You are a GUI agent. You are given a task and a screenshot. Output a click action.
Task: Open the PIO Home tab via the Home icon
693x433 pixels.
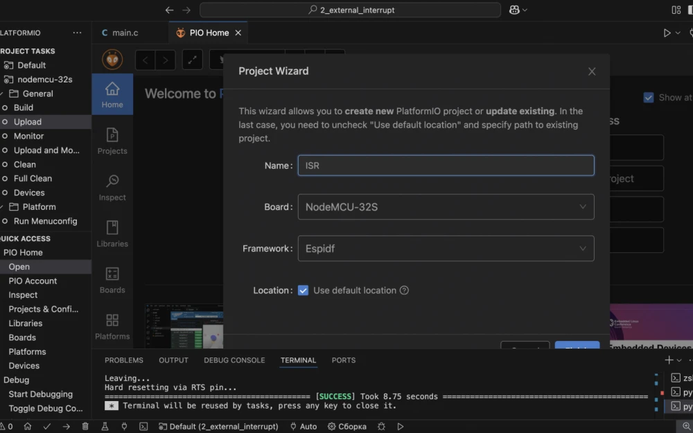pos(112,94)
